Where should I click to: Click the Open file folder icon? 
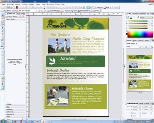[6, 7]
